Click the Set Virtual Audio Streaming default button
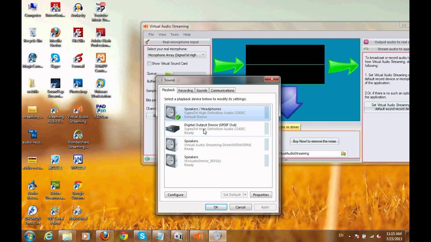431x242 pixels. pos(387,107)
